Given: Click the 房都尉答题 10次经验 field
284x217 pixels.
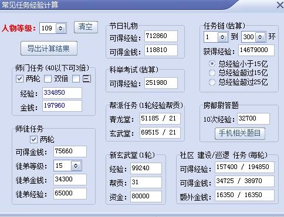Looking at the screenshot, I should [x=253, y=119].
